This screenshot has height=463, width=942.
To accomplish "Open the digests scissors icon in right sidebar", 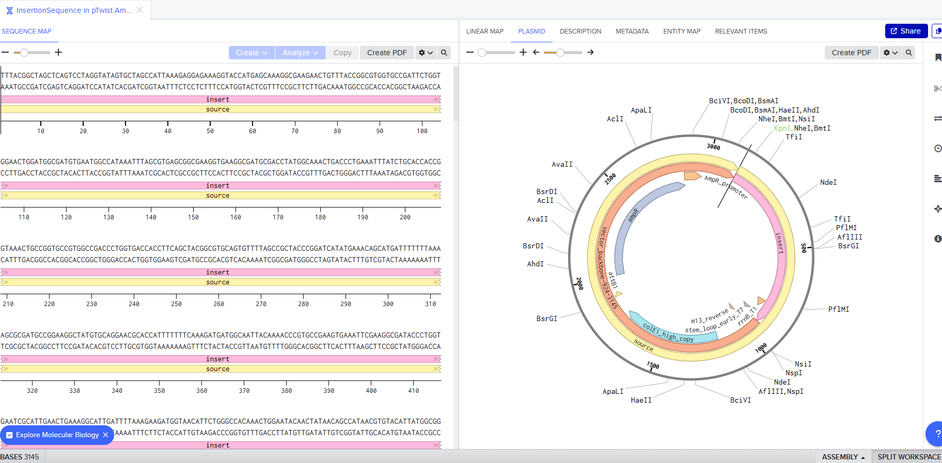I will [937, 89].
